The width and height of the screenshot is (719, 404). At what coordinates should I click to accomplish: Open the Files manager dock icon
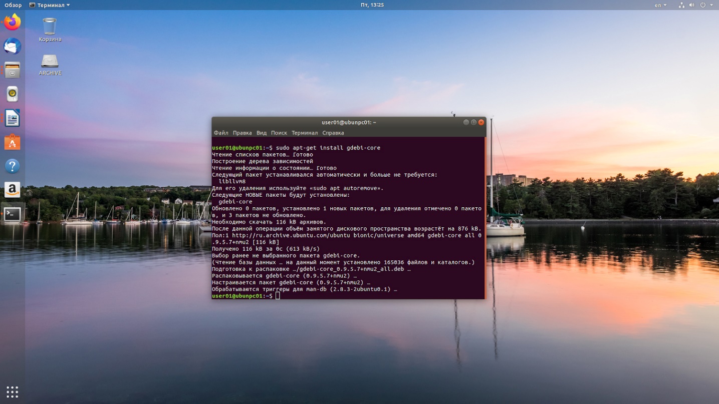coord(13,70)
